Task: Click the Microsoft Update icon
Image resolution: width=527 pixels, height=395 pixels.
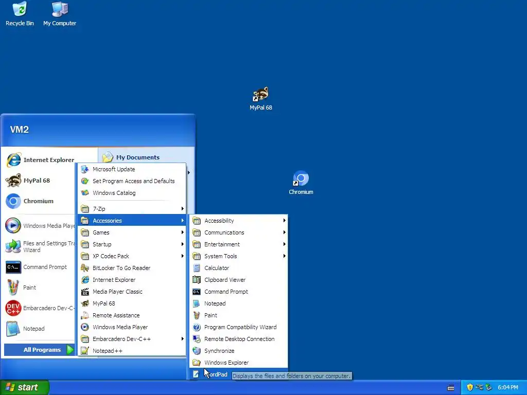Action: [85, 169]
